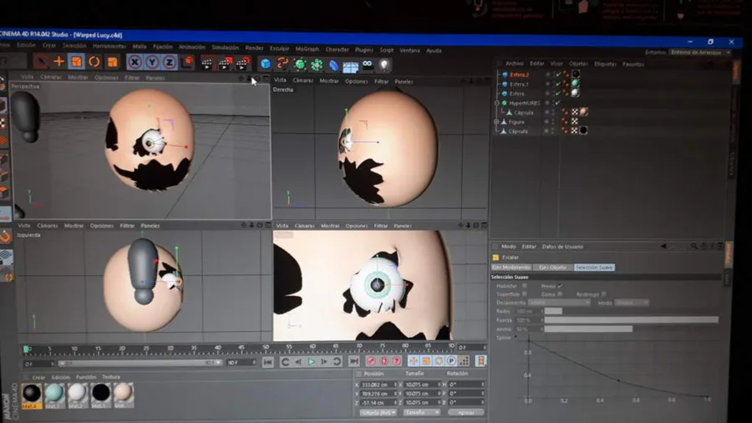Open the array modeling objects icon
Screen dimensions: 752x423
coord(317,64)
